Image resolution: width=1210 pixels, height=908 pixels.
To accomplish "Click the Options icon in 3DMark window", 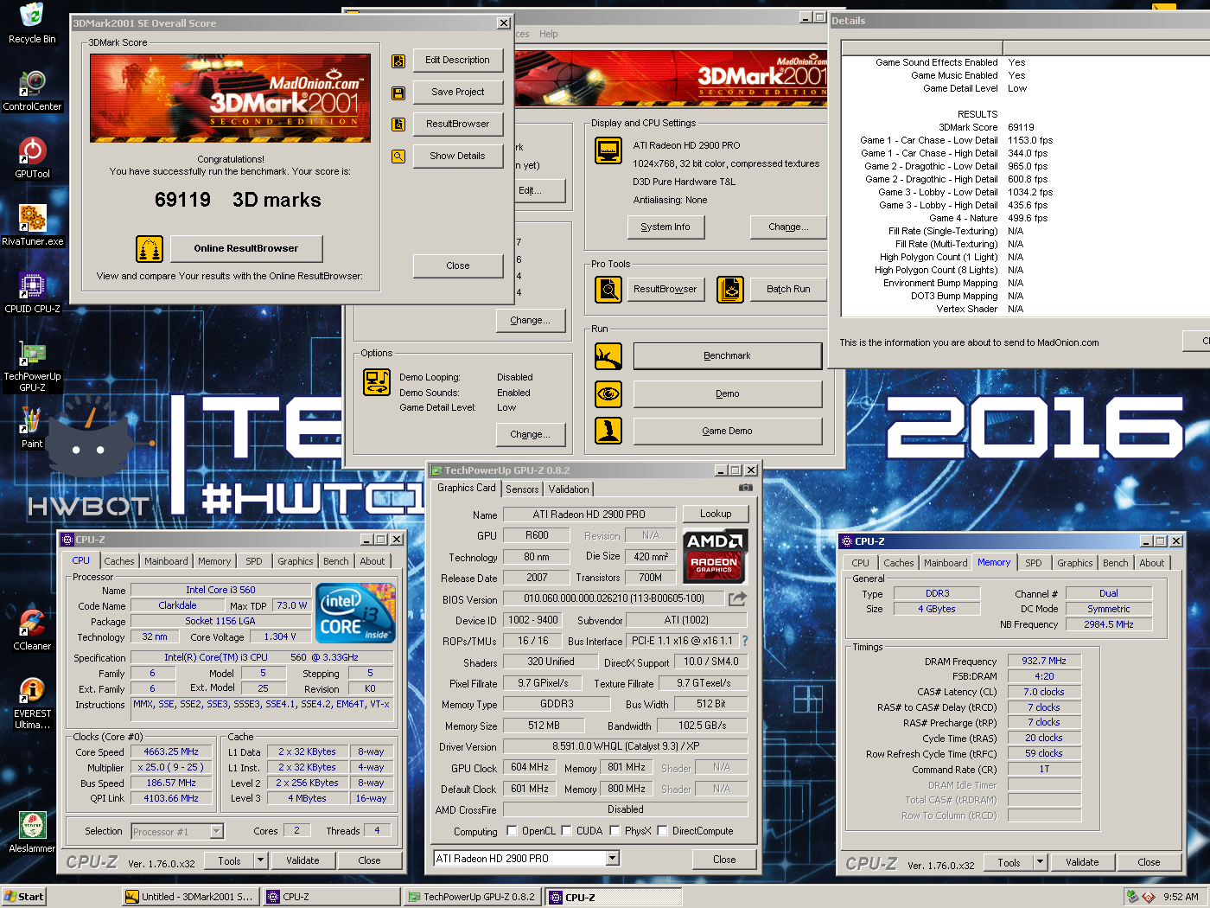I will (x=377, y=381).
